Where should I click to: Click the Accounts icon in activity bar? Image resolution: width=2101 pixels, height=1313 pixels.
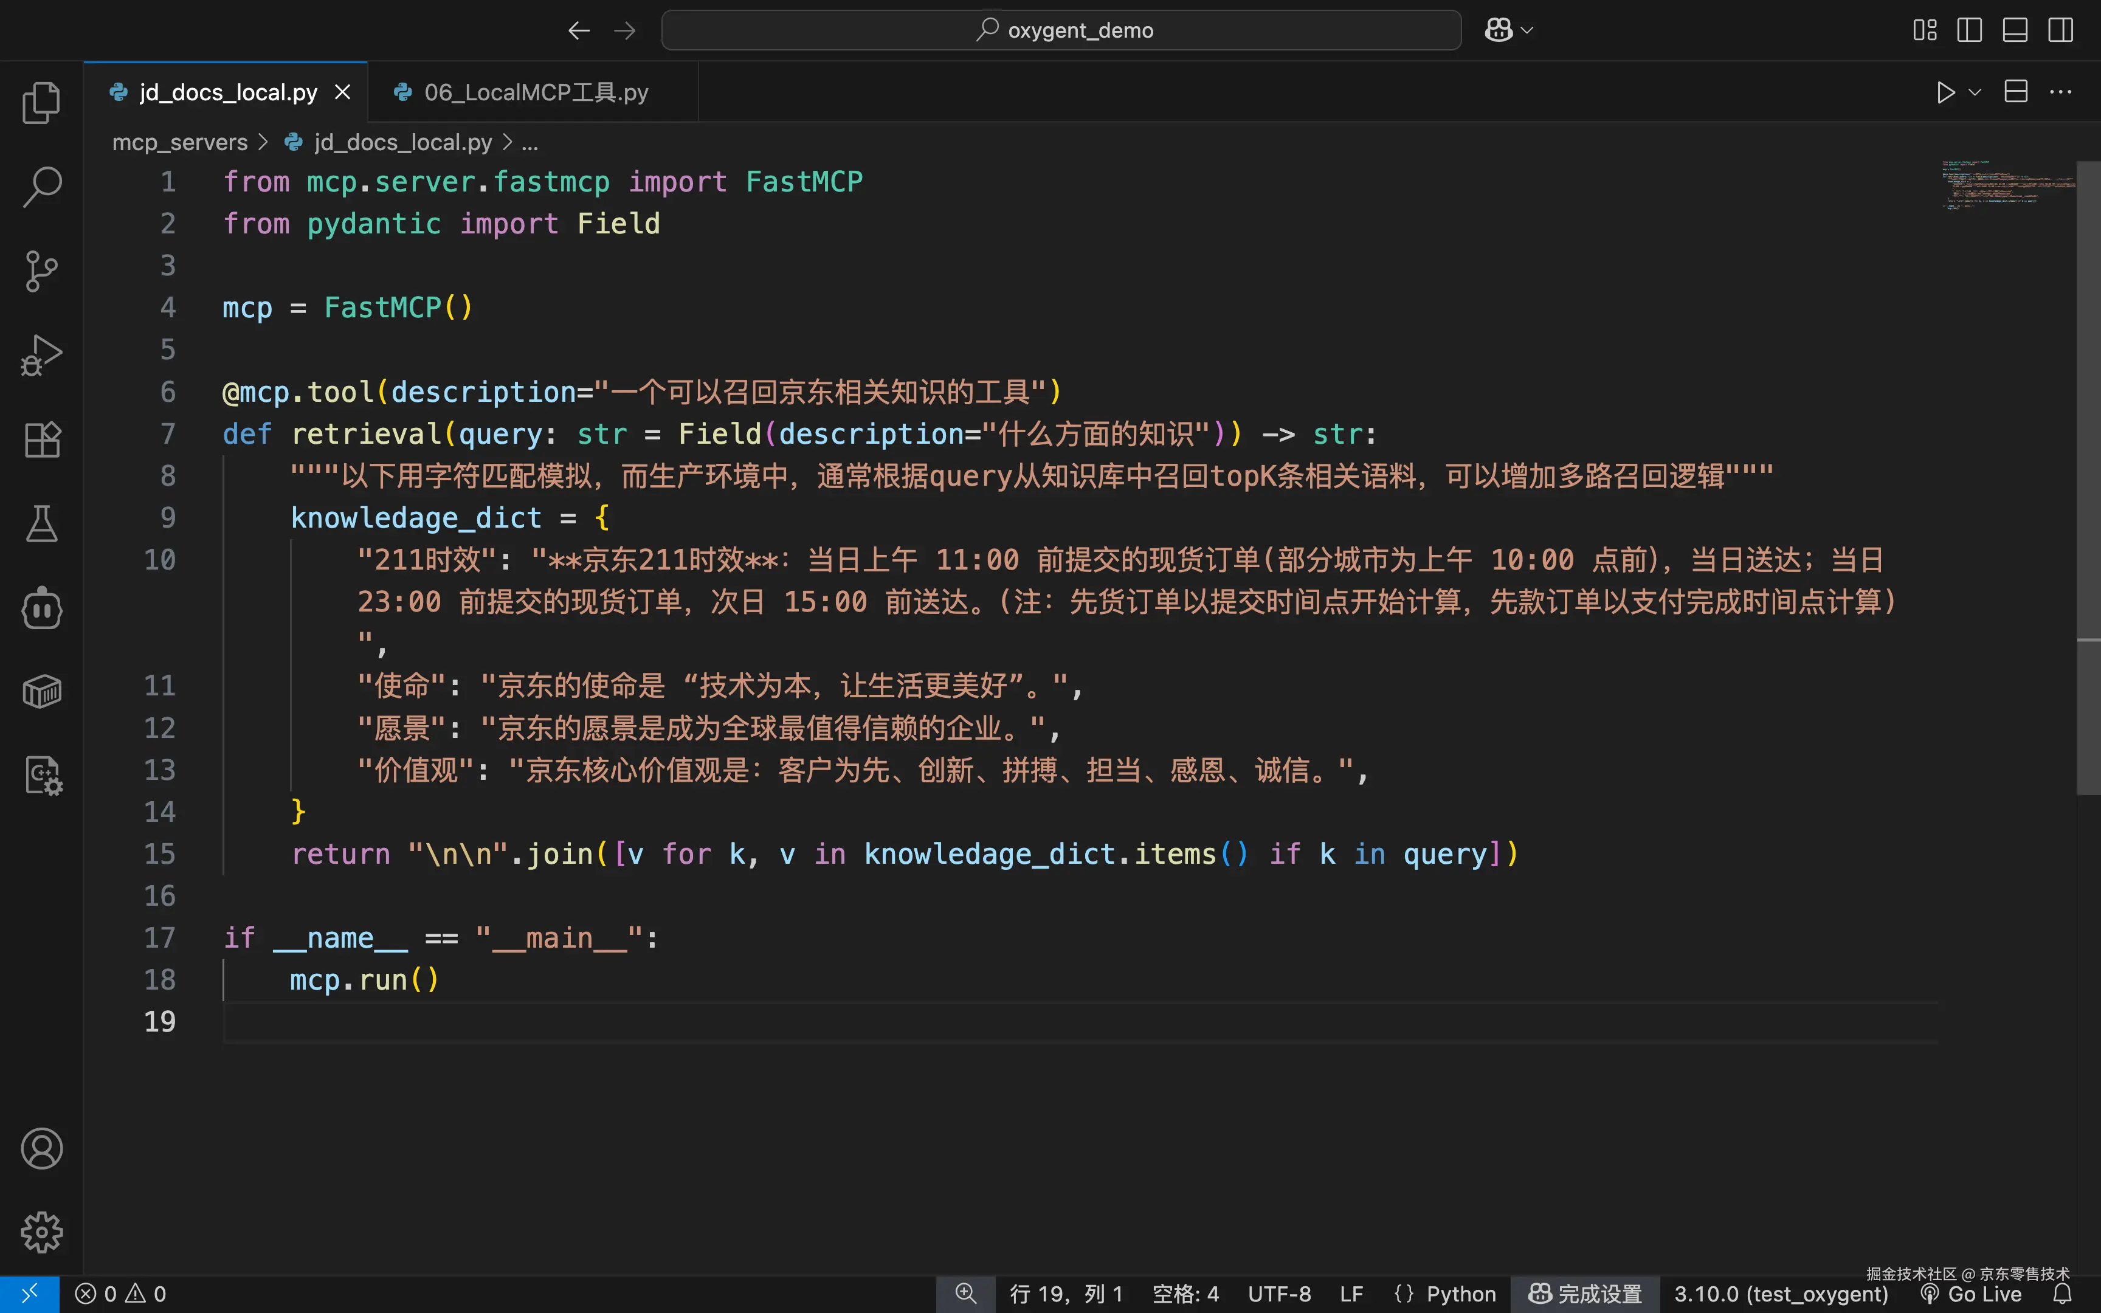41,1149
